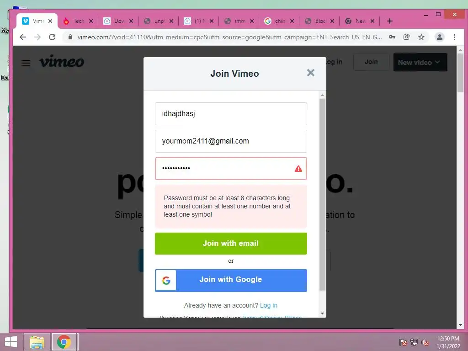Click the muted volume tray icon
The height and width of the screenshot is (351, 468).
(x=425, y=342)
